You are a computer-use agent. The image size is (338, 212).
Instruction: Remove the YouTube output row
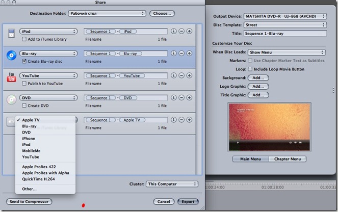point(181,75)
